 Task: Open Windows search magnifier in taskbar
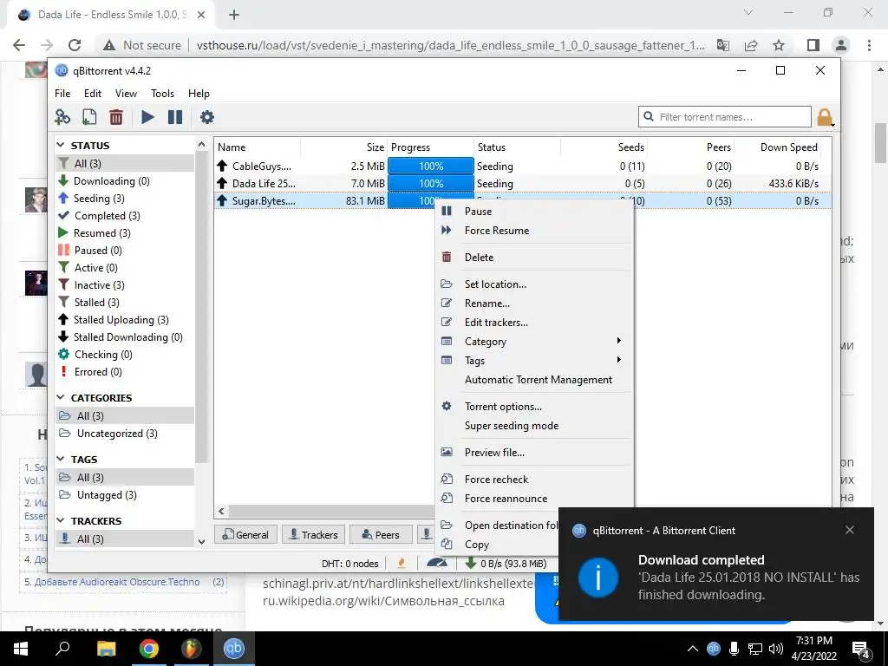pyautogui.click(x=62, y=649)
